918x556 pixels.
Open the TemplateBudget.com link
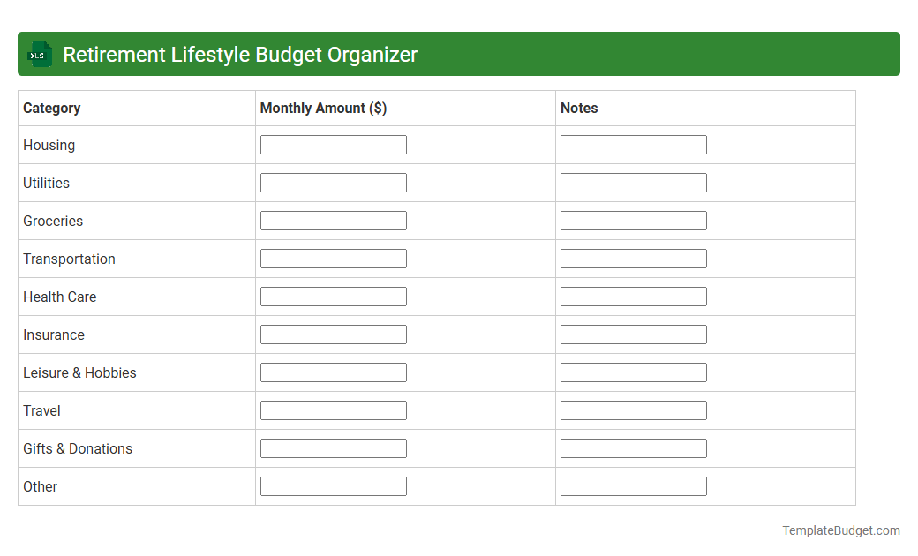coord(840,530)
